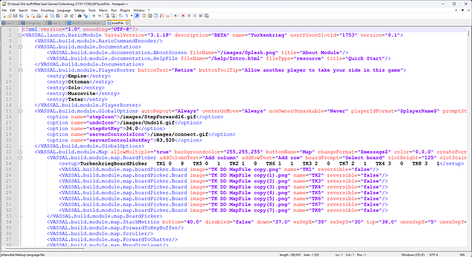The width and height of the screenshot is (472, 257).
Task: Toggle synchronized vertical scrolling
Action: tap(107, 16)
